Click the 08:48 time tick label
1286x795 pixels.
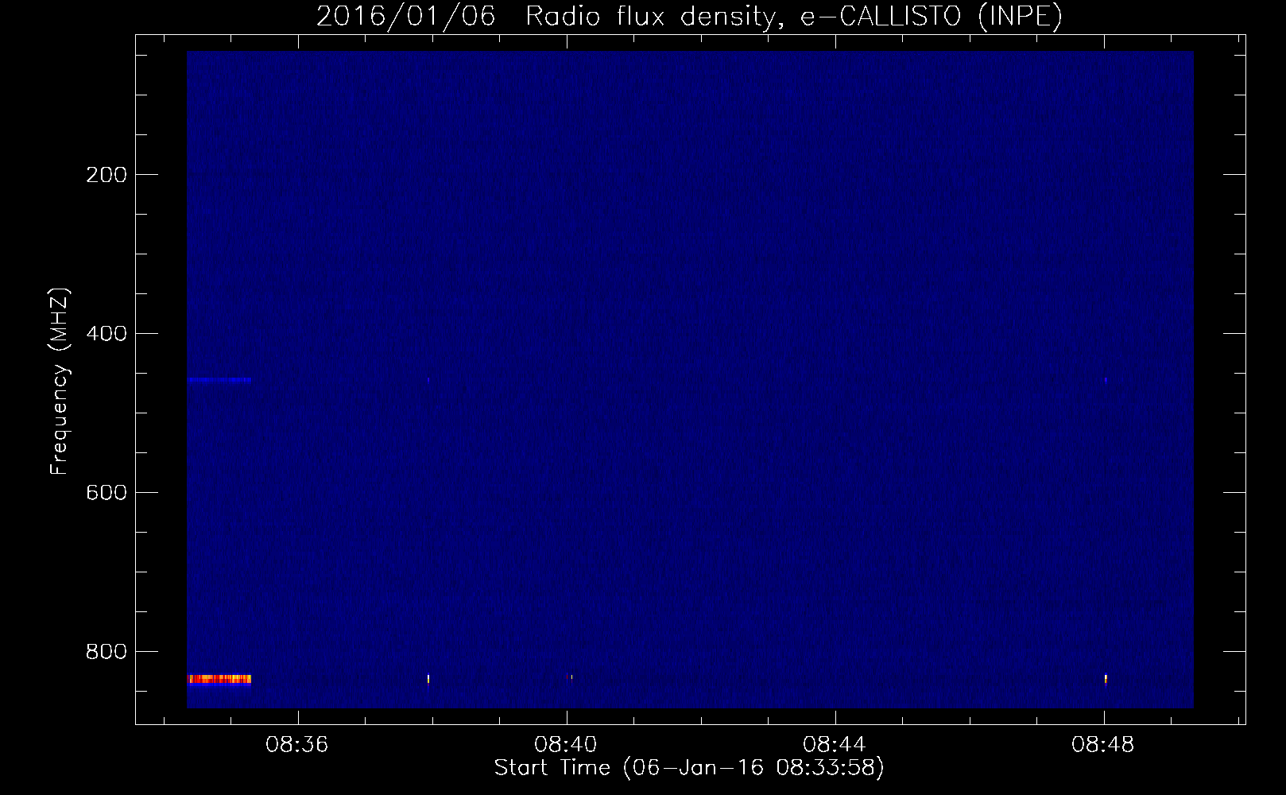pos(1103,745)
